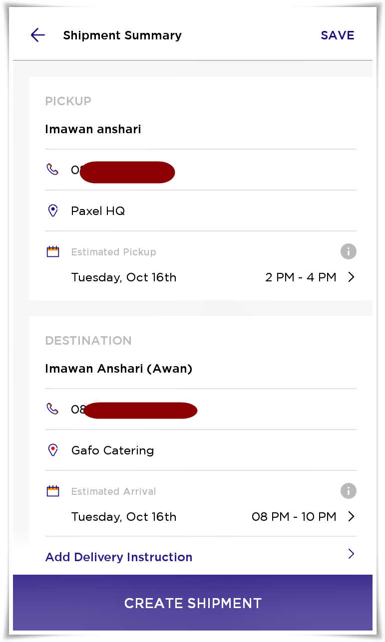The image size is (385, 642).
Task: Click the Gafo Catering location pin icon
Action: (52, 450)
